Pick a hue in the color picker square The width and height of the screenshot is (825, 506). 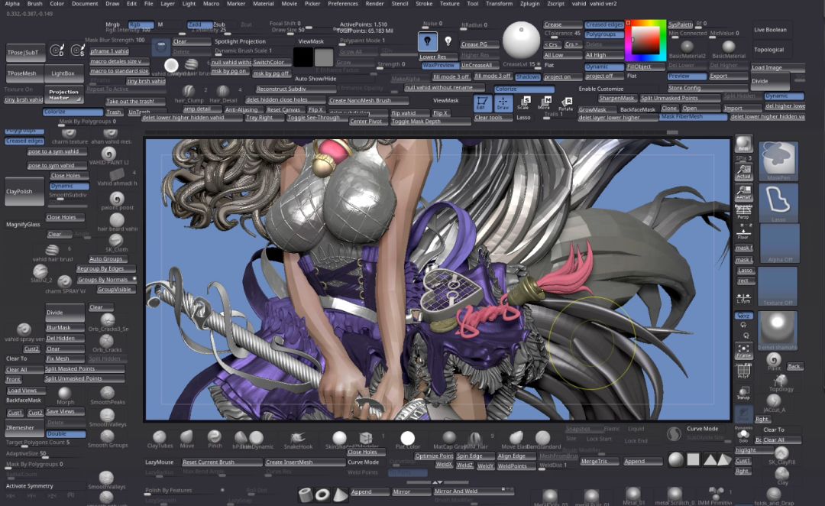pyautogui.click(x=645, y=41)
